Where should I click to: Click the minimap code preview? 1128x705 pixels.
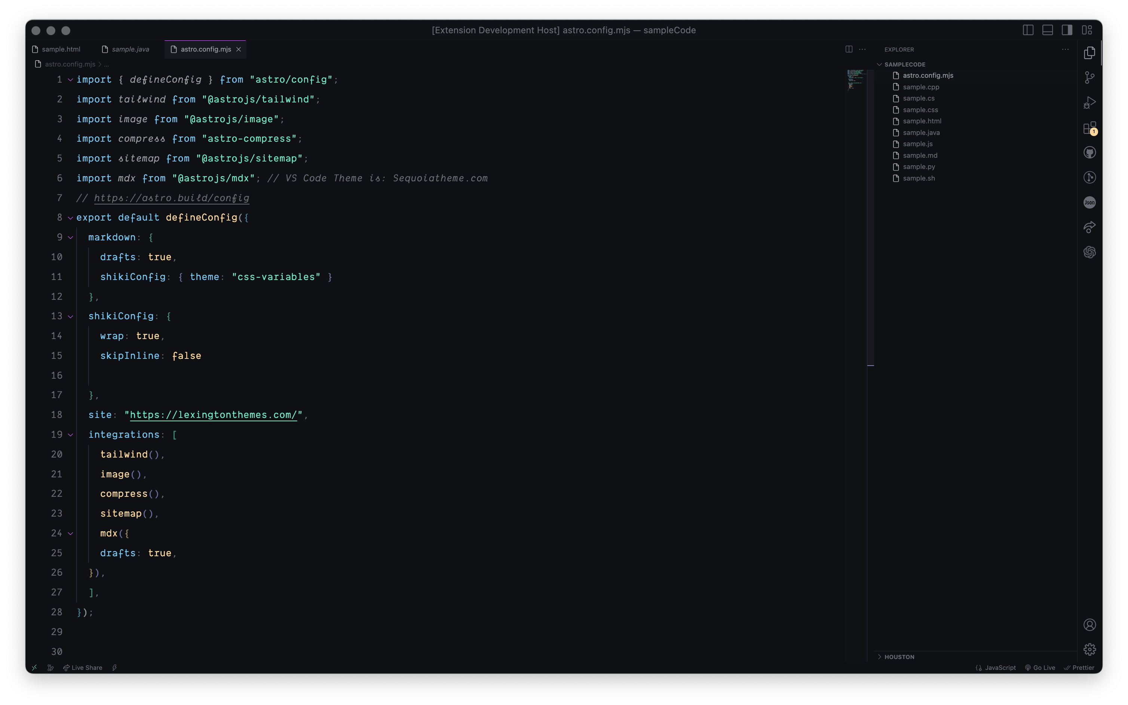click(856, 80)
